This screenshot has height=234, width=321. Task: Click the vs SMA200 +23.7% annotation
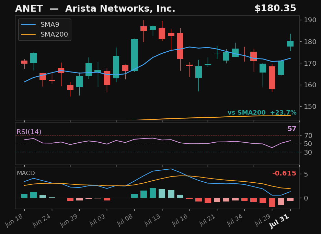pos(262,113)
